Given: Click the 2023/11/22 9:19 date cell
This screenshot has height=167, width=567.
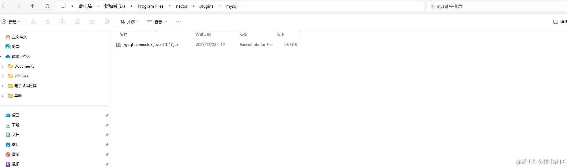Looking at the screenshot, I should click(x=210, y=45).
